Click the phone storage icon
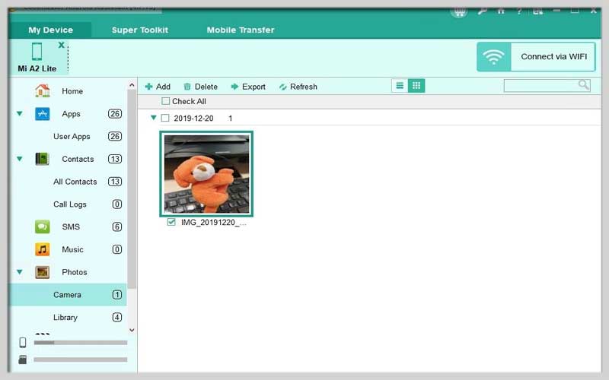 (23, 343)
